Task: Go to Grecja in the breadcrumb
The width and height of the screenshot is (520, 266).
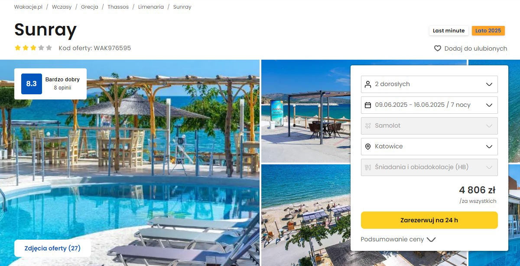Action: 89,7
